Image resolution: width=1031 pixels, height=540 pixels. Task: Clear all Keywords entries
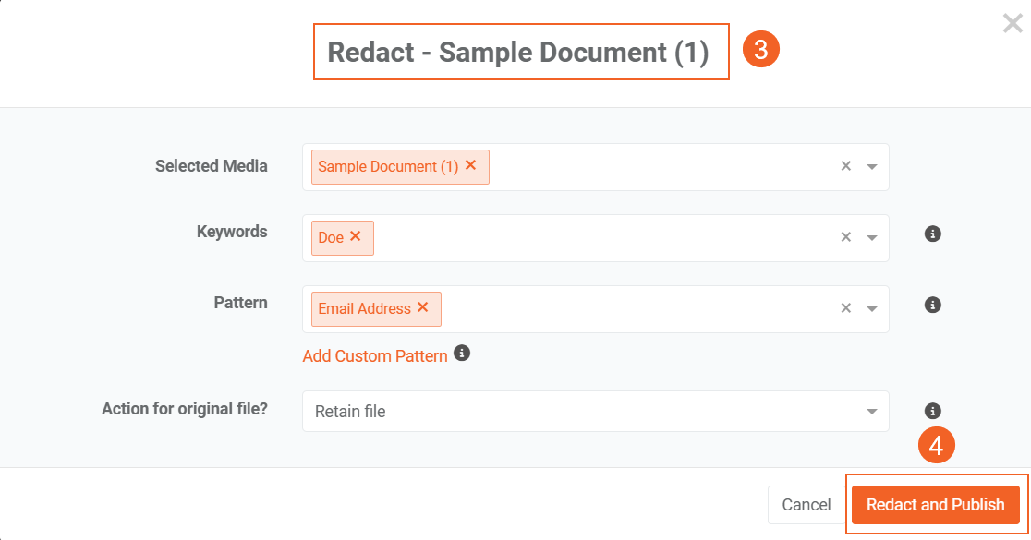click(845, 238)
